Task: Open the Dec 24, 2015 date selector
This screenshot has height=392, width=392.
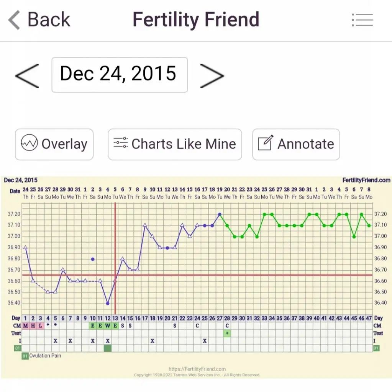Action: tap(120, 75)
